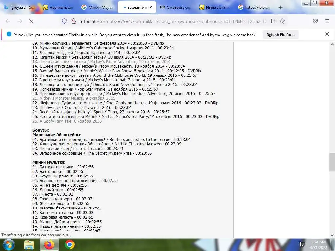Click 04. Загадочное сокровище line
Viewport: 335px width, 251px height.
[x=92, y=153]
